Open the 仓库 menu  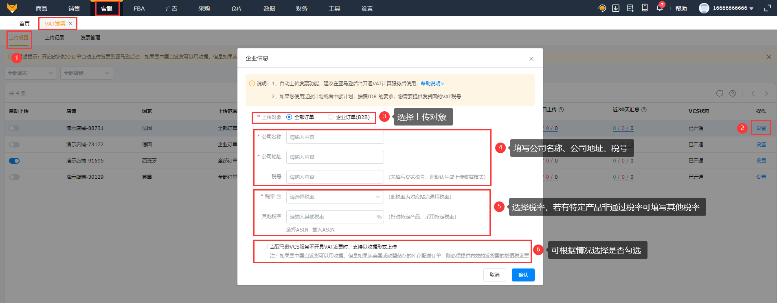coord(237,9)
